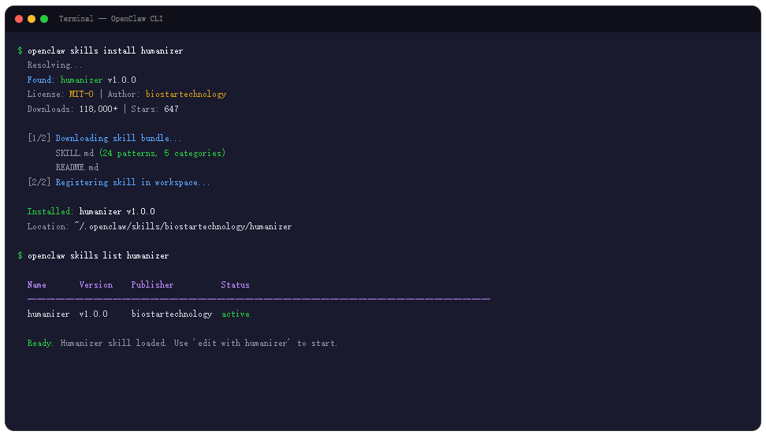Click the ~/.openclaw/skills install location path
Viewport: 766px width, 435px height.
click(x=183, y=226)
